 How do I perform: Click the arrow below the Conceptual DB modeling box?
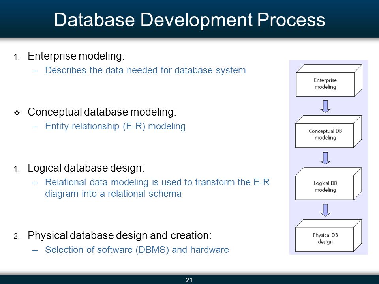325,158
